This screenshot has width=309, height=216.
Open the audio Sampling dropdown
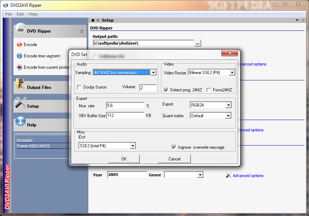153,73
